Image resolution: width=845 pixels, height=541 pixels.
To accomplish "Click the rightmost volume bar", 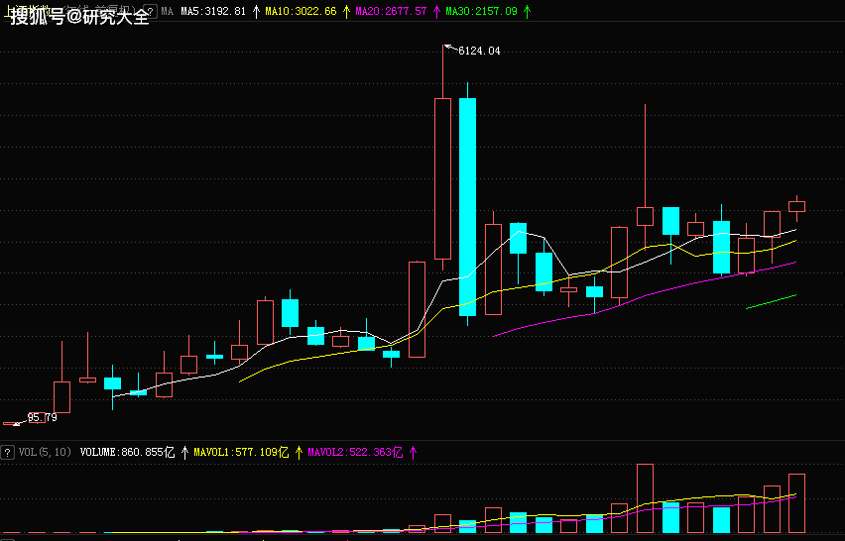I will [796, 503].
